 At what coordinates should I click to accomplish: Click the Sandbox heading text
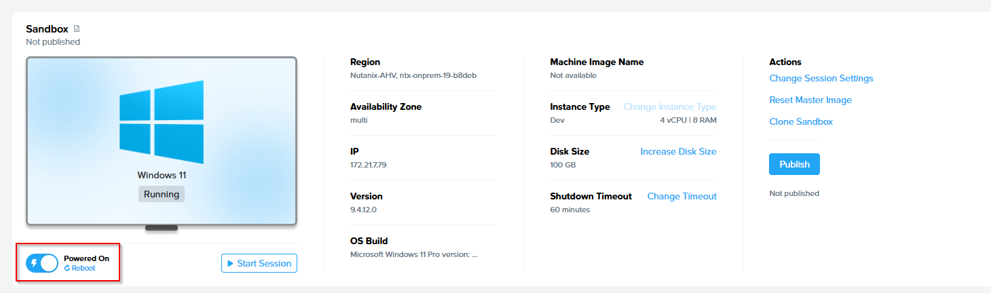(x=47, y=29)
